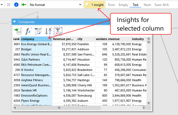Click the Flyers Energy cell
178x115 pixels.
(x=36, y=101)
